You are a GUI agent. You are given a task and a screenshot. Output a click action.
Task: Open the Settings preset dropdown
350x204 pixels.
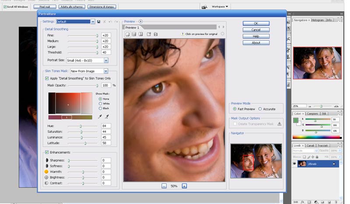pos(93,22)
